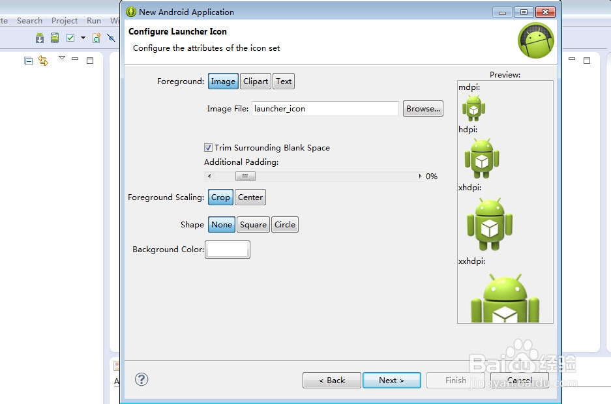The image size is (611, 404).
Task: Open Package Explorer view menu triangle
Action: coord(62,58)
